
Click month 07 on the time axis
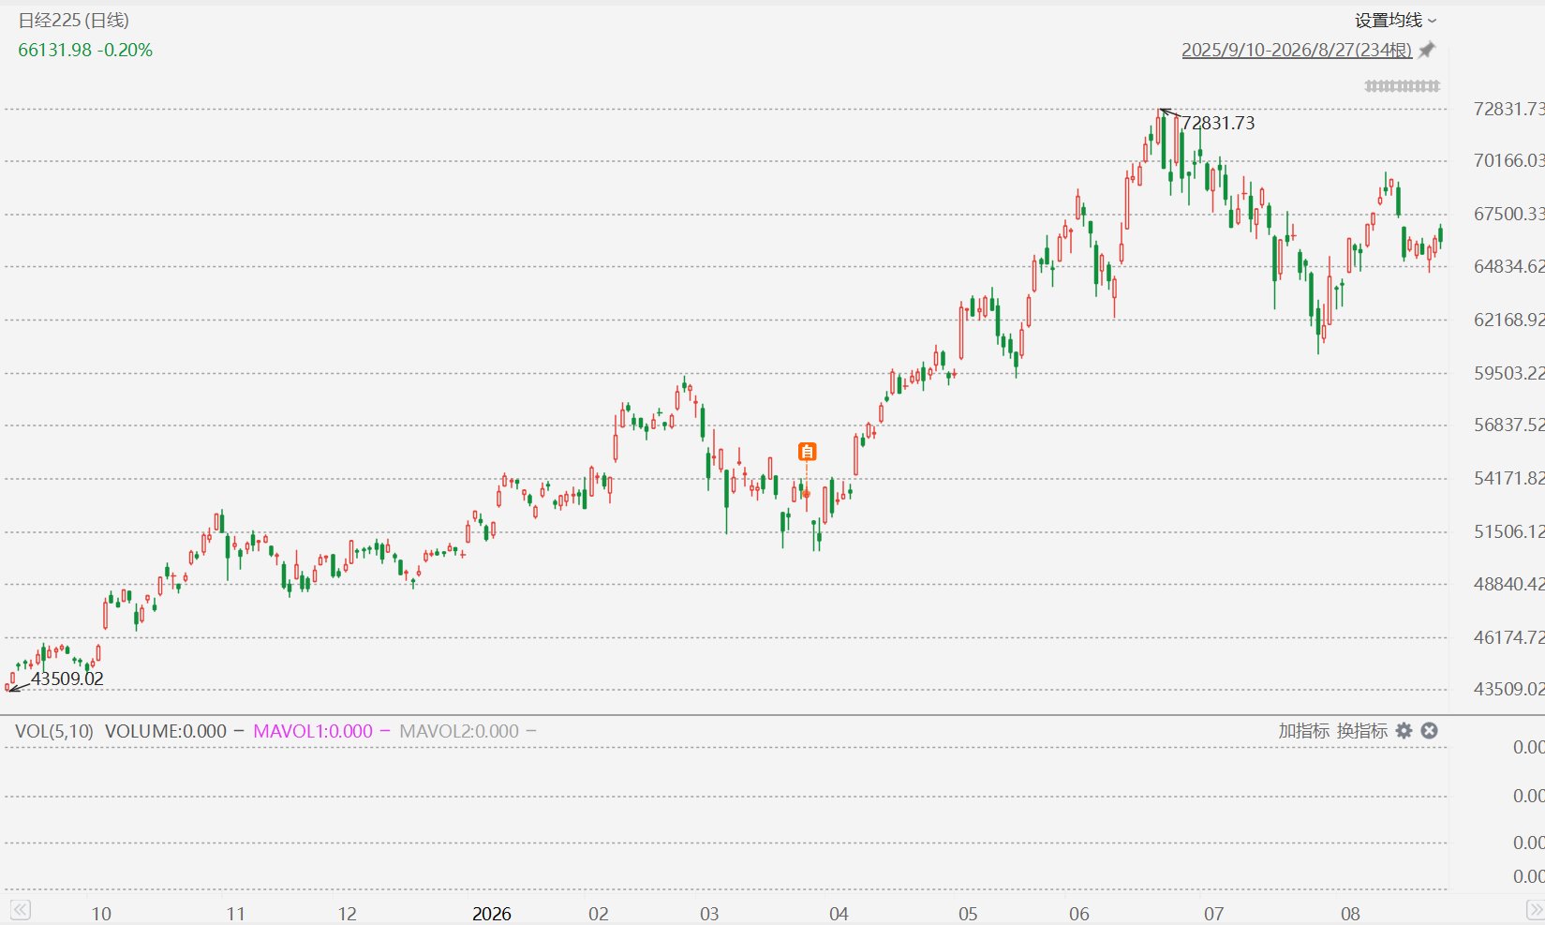coord(1213,914)
